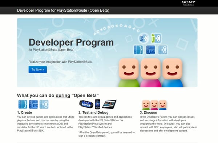This screenshot has height=143, width=218.
Task: Click the curly brace code icon in banner
Action: click(138, 50)
